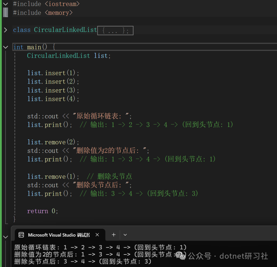Image resolution: width=277 pixels, height=267 pixels.
Task: Click the return 0; statement
Action: click(42, 211)
